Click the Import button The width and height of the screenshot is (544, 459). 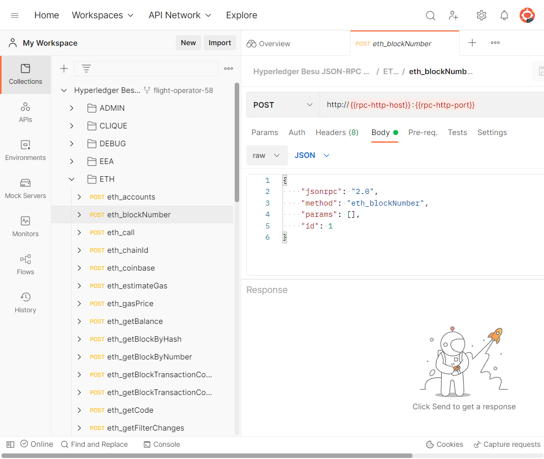(x=219, y=43)
